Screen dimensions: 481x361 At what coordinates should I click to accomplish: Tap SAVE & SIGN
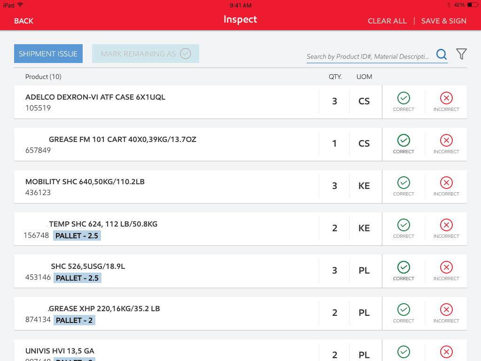[x=443, y=21]
